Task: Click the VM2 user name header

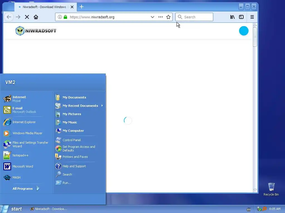Action: click(10, 82)
